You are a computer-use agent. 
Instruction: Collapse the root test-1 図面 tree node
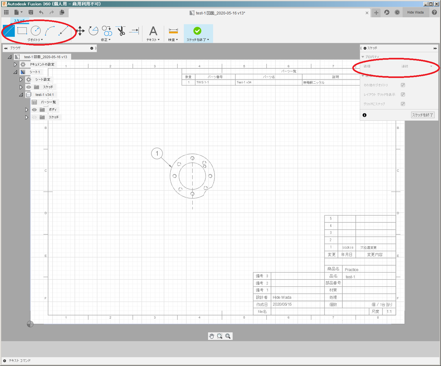tap(10, 57)
